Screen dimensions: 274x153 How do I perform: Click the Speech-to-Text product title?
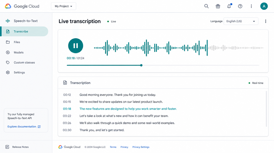(26, 21)
